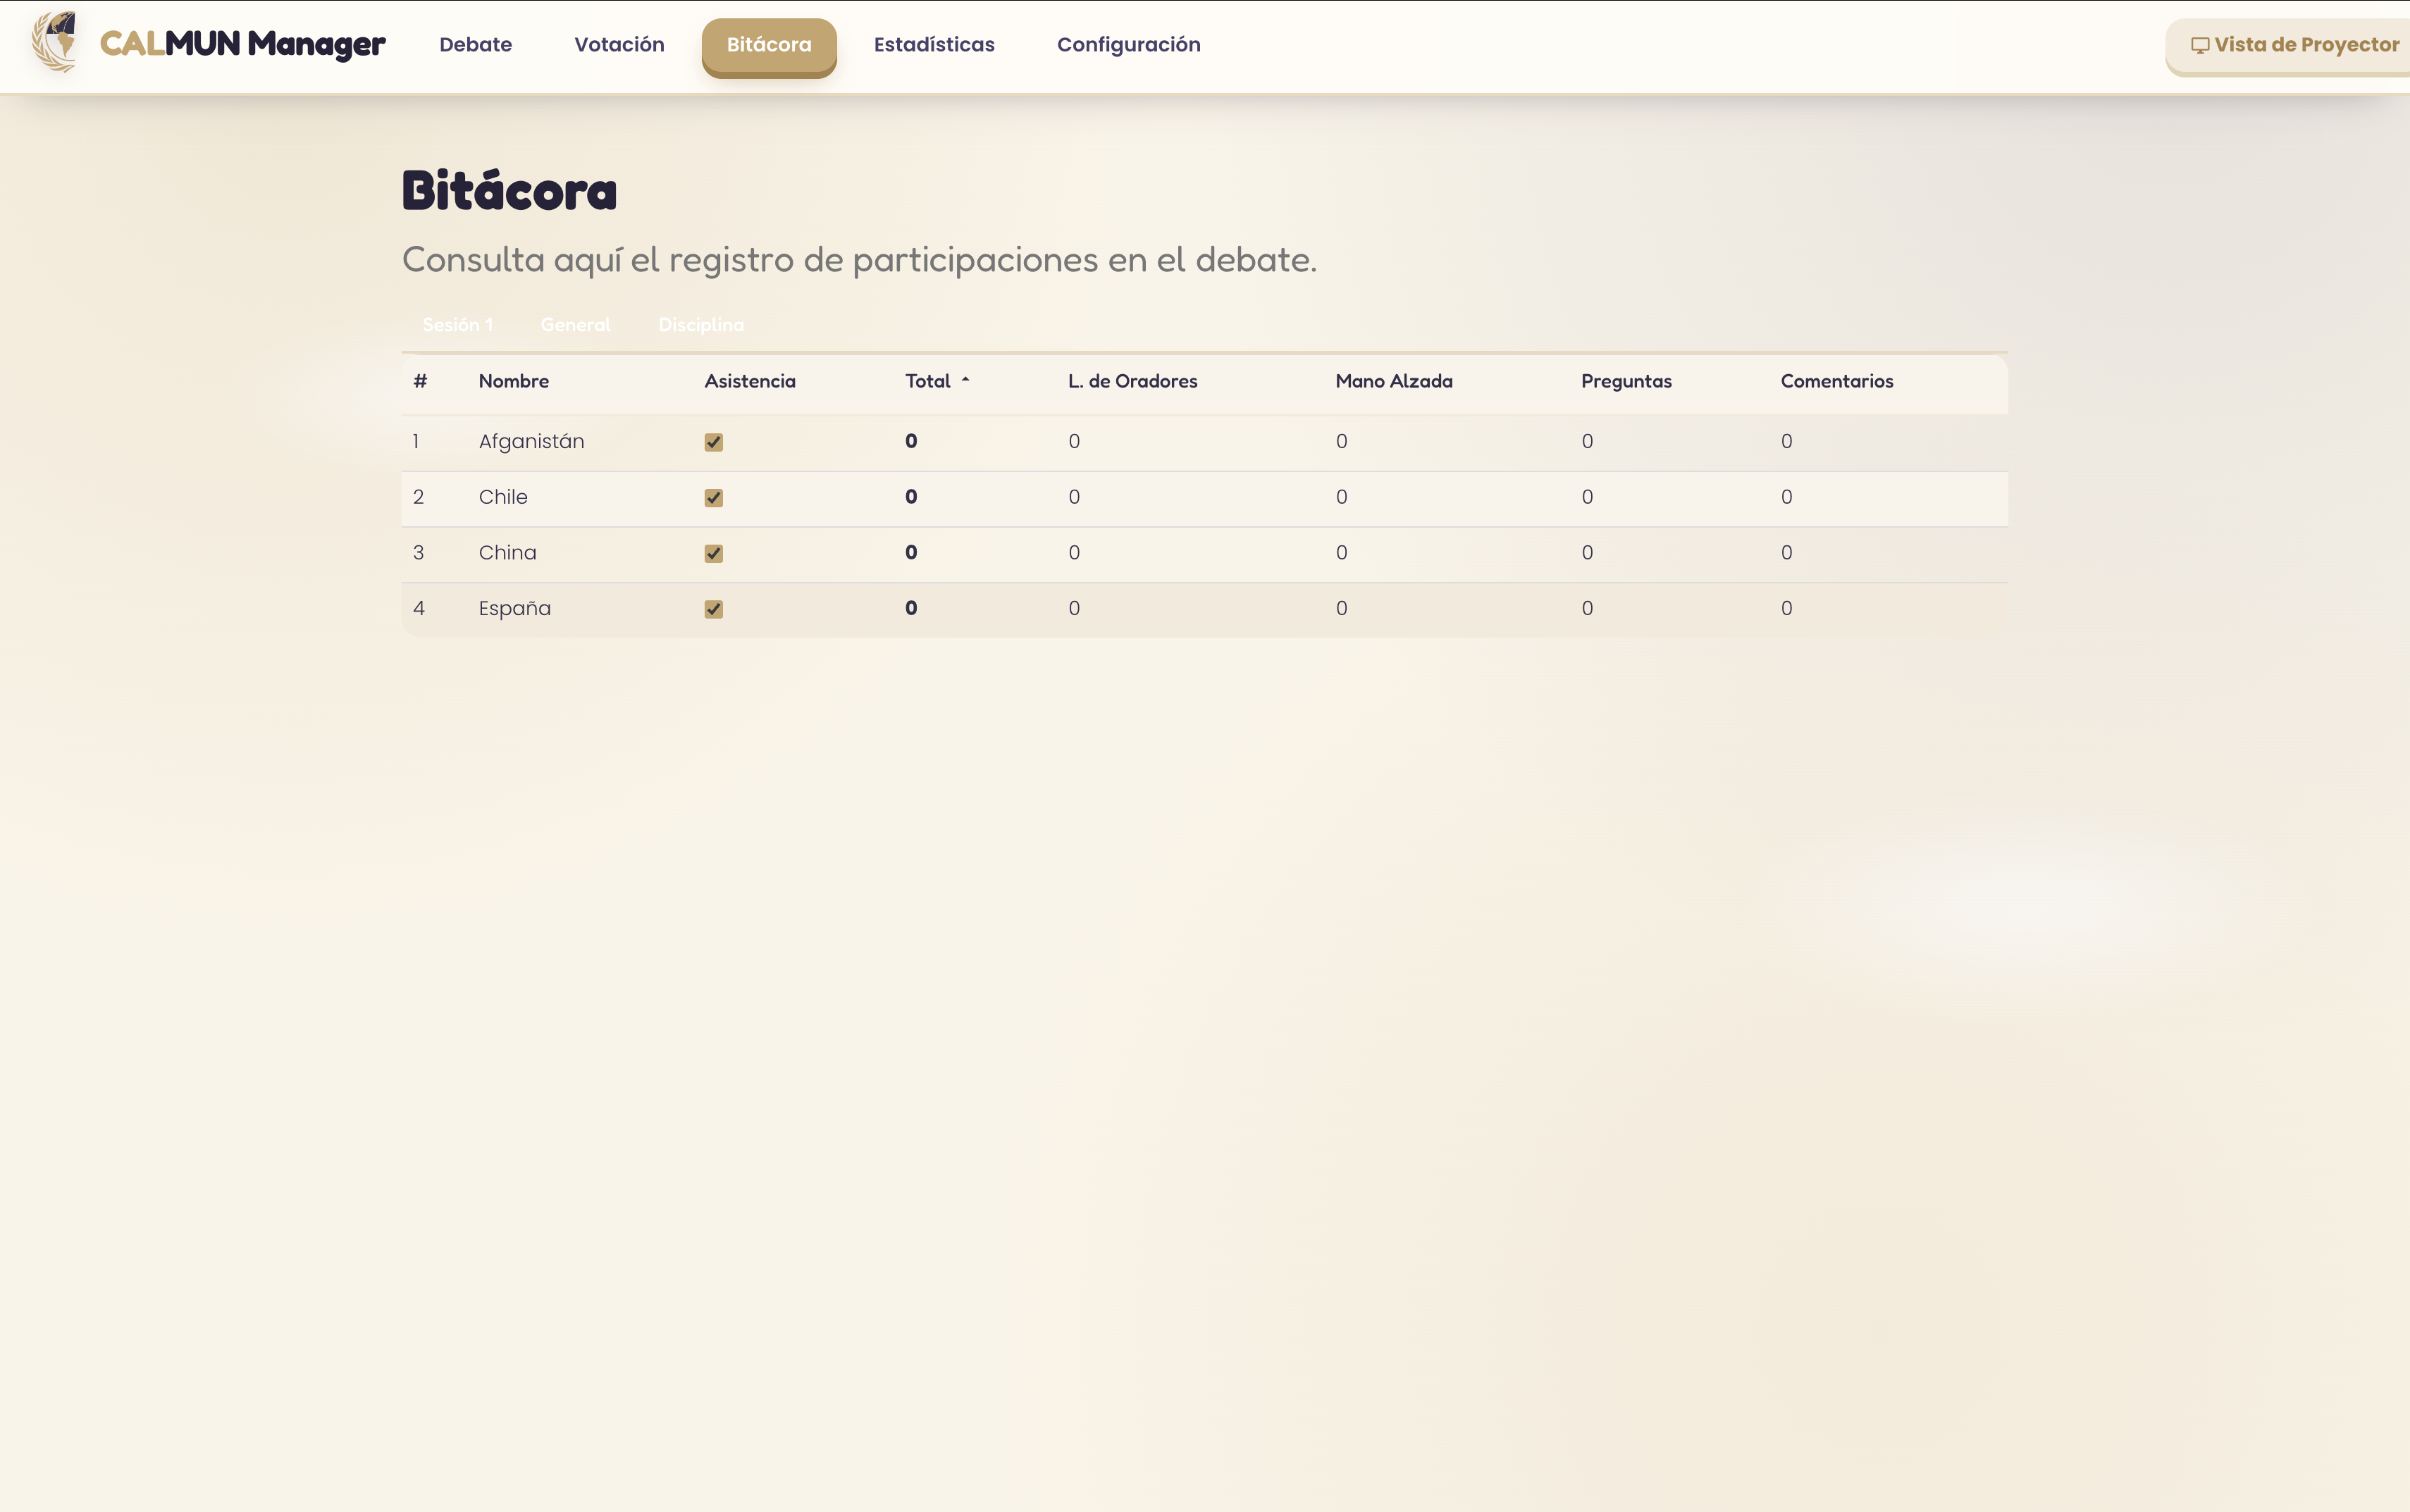Click Chile's L. de Oradores value

(x=1074, y=497)
